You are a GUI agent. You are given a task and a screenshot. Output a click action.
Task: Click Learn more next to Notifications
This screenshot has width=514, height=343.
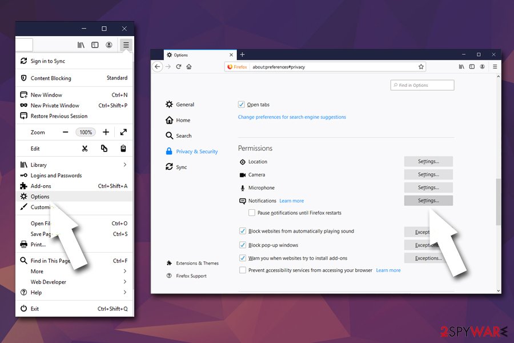[x=292, y=201]
